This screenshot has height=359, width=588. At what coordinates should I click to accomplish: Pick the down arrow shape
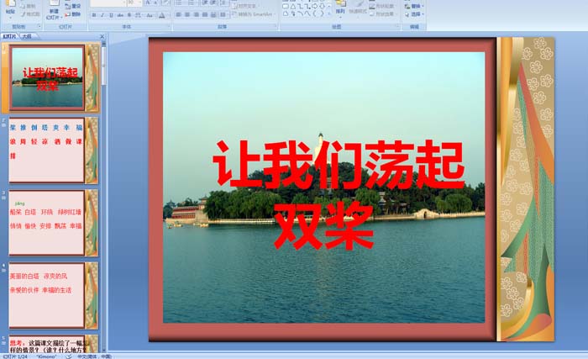(322, 6)
